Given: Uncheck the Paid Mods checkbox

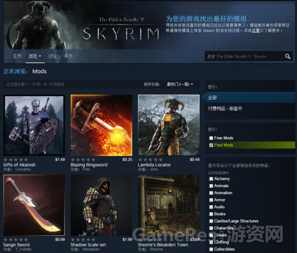Looking at the screenshot, I should click(211, 145).
